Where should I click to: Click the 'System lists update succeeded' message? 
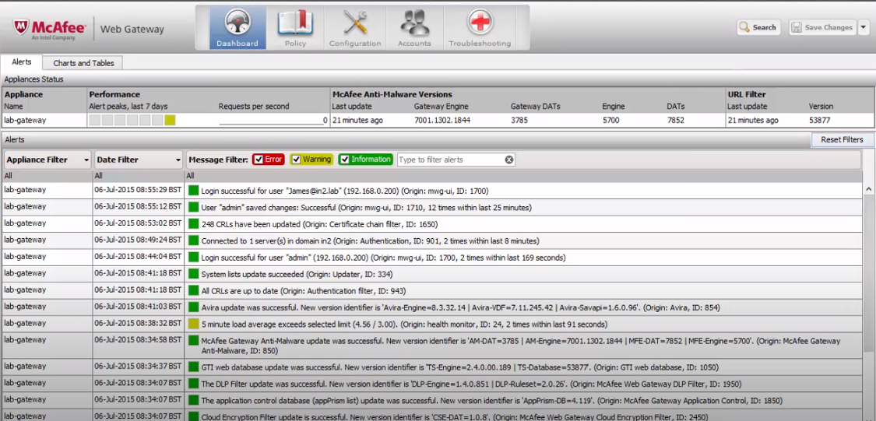coord(297,274)
